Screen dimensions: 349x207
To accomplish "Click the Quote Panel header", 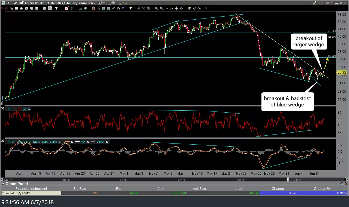I will [17, 184].
